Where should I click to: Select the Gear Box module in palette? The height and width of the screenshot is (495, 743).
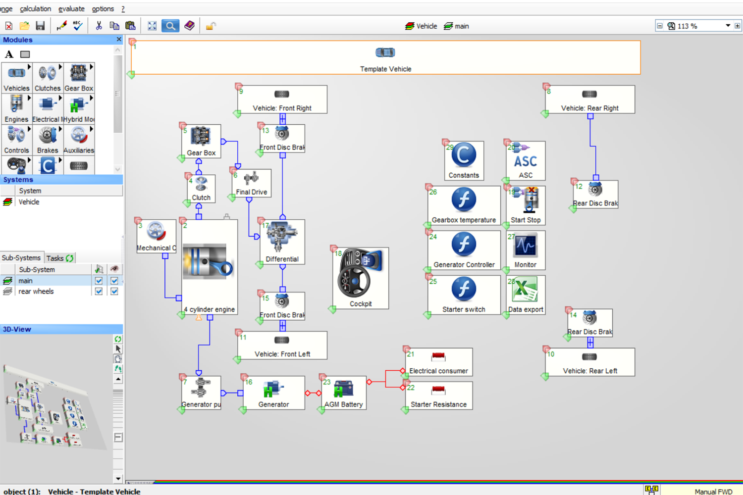pyautogui.click(x=79, y=78)
